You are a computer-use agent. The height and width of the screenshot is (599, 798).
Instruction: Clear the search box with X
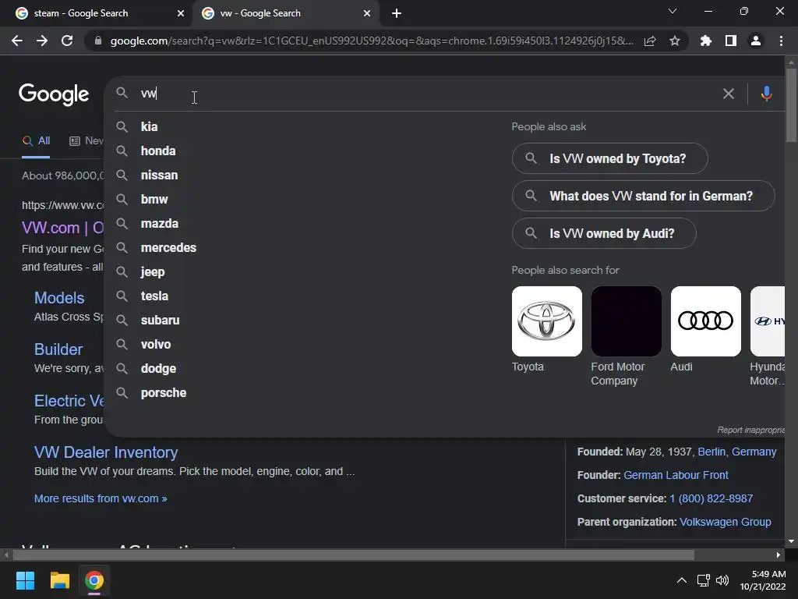click(729, 94)
